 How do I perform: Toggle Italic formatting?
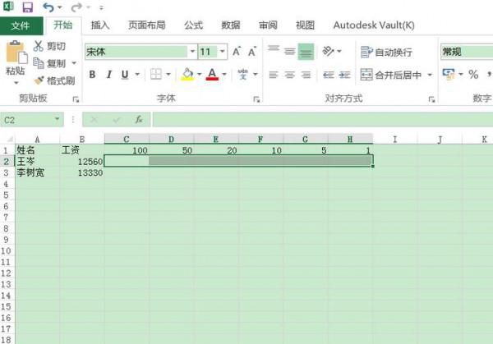point(108,75)
